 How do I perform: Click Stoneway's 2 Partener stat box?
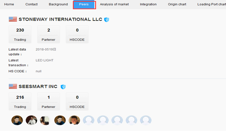(49, 34)
